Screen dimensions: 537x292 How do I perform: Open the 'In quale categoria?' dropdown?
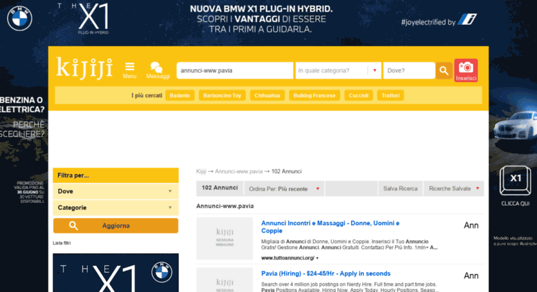point(338,70)
